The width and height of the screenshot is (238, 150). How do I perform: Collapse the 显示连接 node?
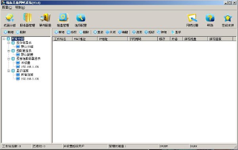click(x=9, y=71)
